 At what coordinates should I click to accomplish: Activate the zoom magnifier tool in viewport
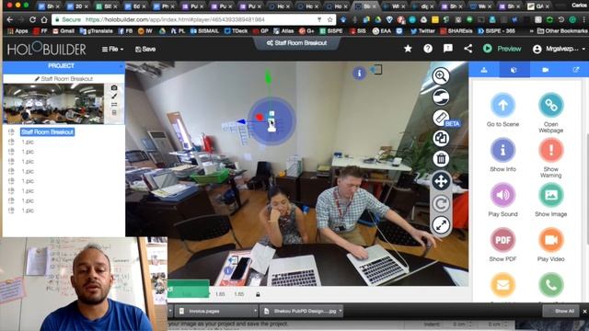[x=441, y=76]
